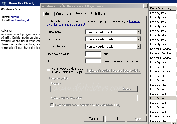
Task: Close the Windows Ses Özellikleri dialog
Action: (x=145, y=6)
